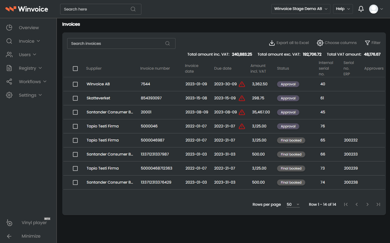Click the magnifier icon in top search bar

tap(133, 9)
